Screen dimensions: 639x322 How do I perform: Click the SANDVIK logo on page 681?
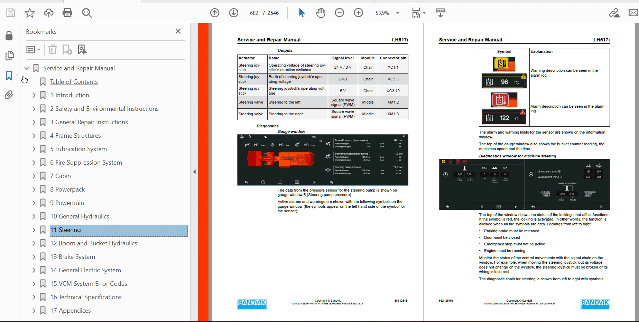tap(252, 304)
